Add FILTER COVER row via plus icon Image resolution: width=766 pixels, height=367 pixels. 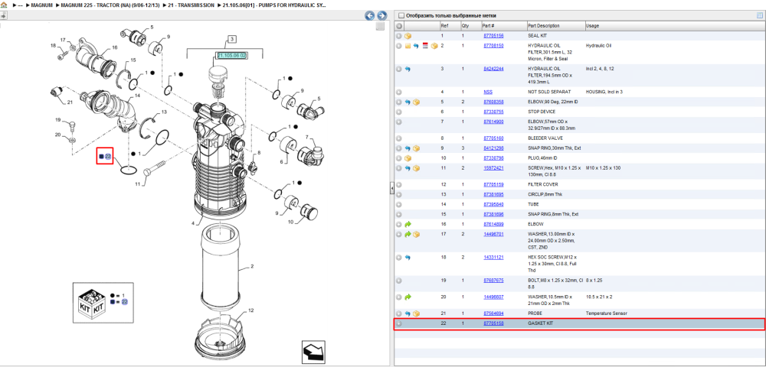pos(398,185)
